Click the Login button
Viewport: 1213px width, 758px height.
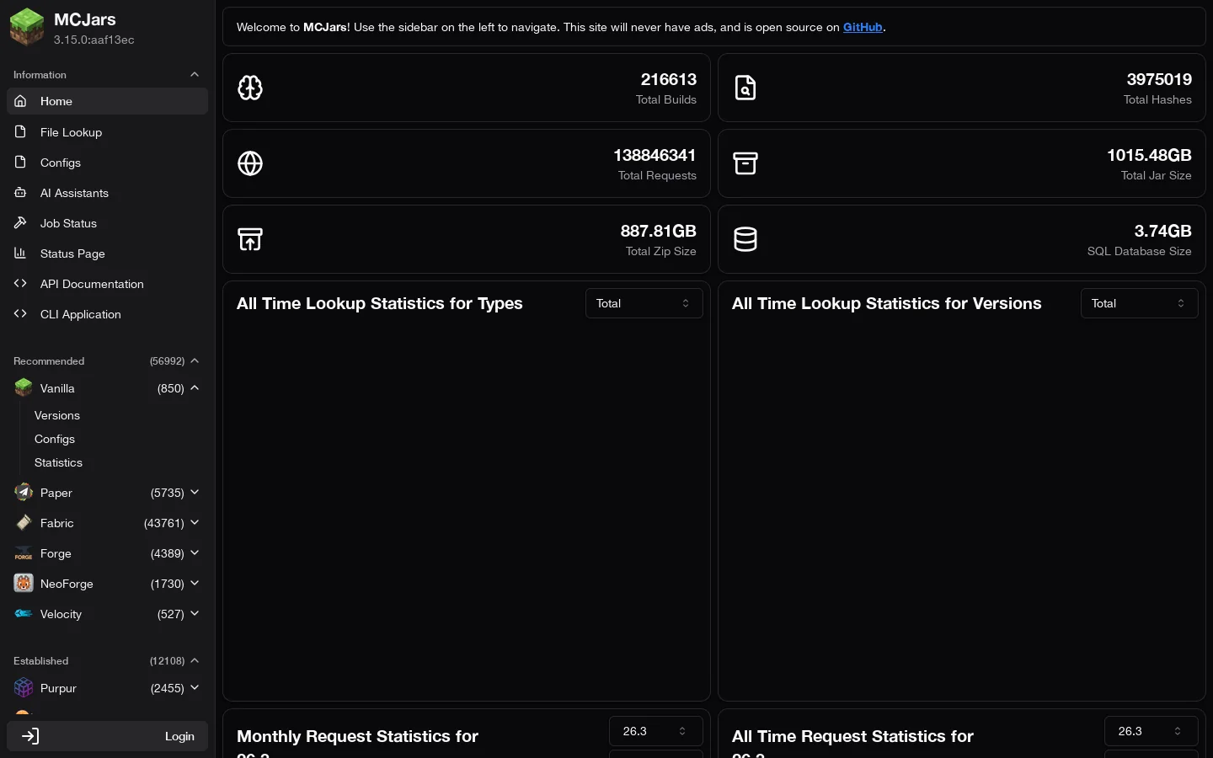coord(107,736)
